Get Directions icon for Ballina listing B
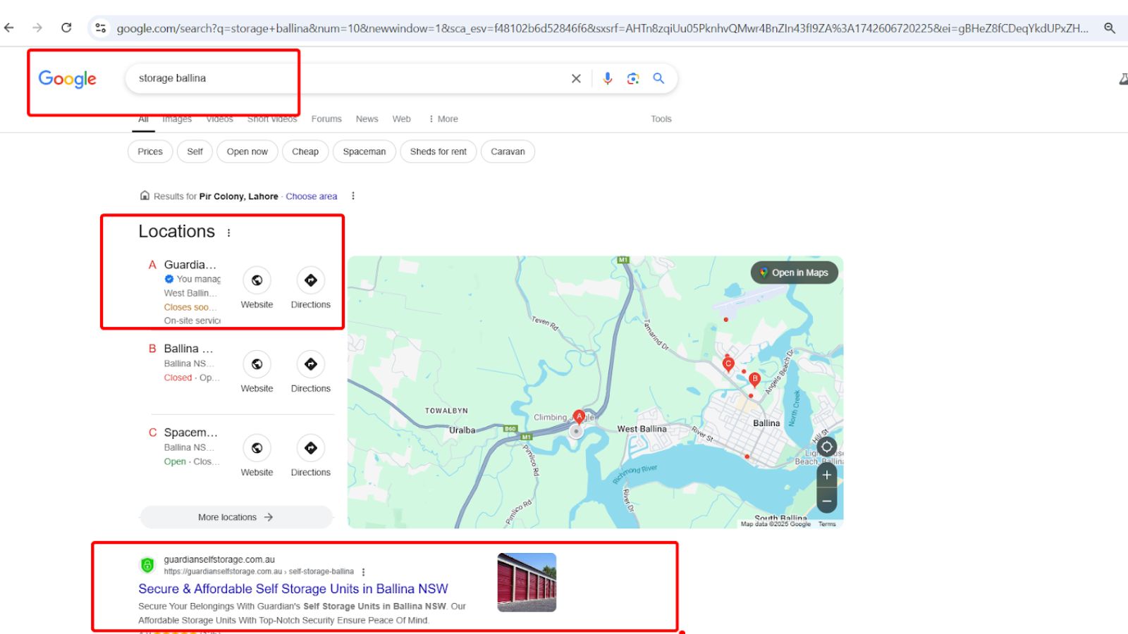 coord(311,364)
